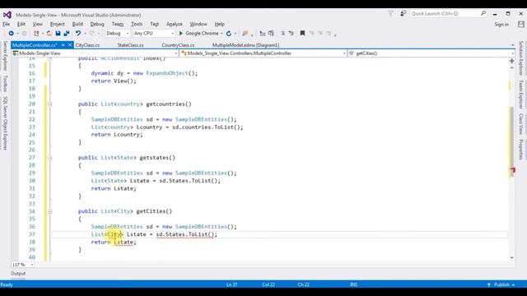Open the Edit menu
The width and height of the screenshot is (527, 296).
pyautogui.click(x=21, y=24)
